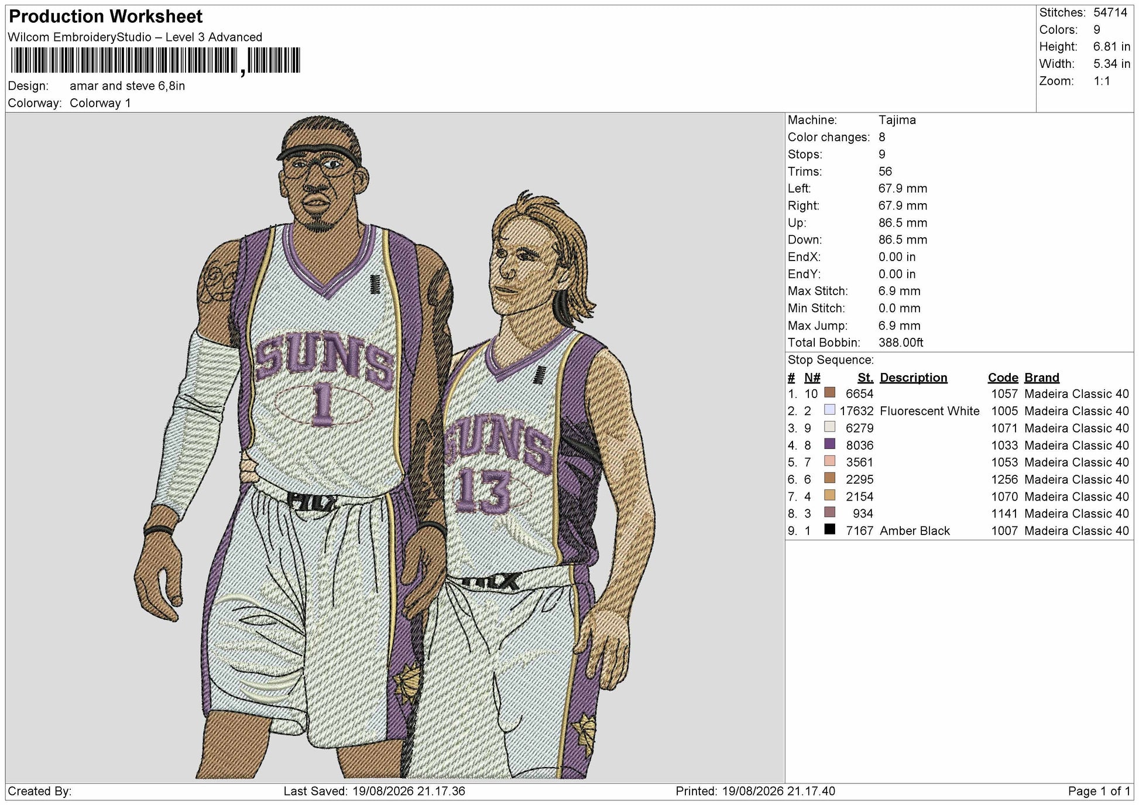The image size is (1139, 805).
Task: Click stitch count "17632" for stop 2
Action: 856,411
